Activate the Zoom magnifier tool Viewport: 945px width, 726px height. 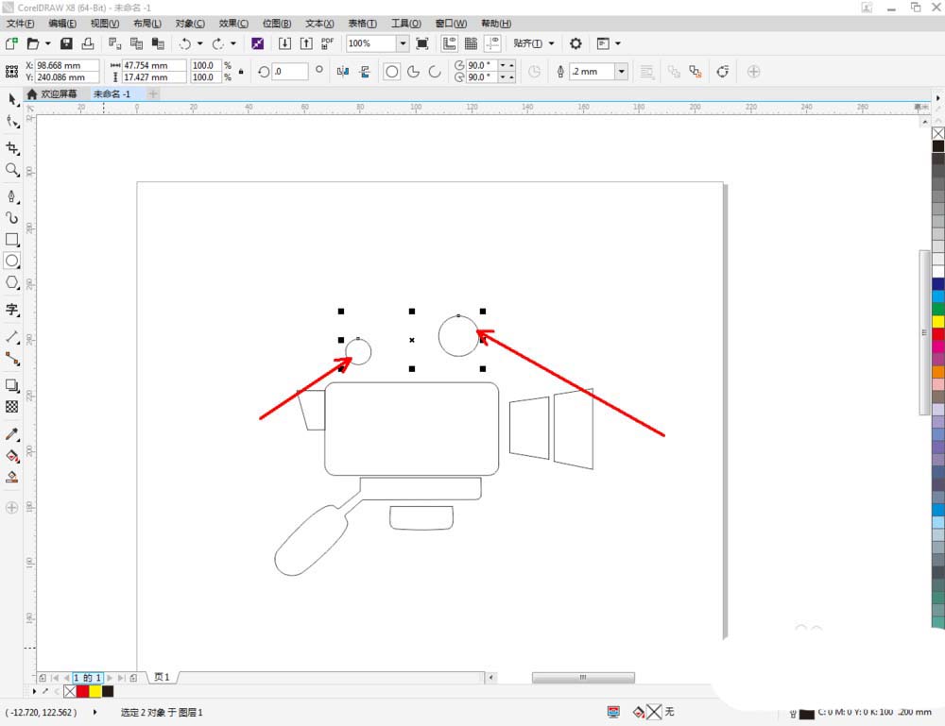(x=12, y=170)
